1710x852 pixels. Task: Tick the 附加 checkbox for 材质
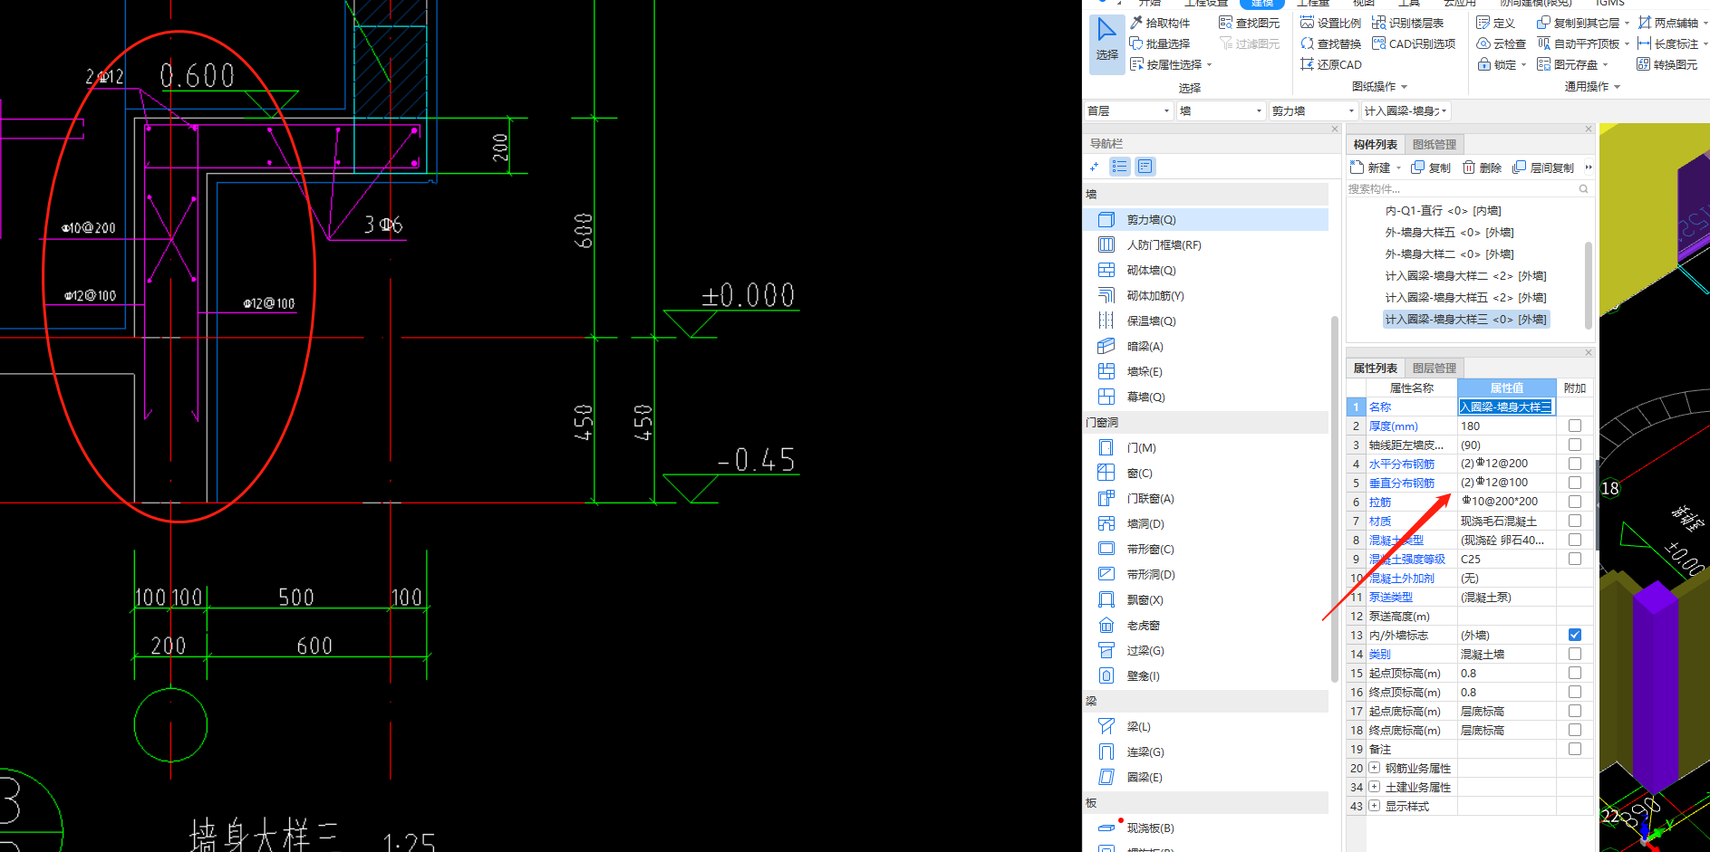point(1575,521)
